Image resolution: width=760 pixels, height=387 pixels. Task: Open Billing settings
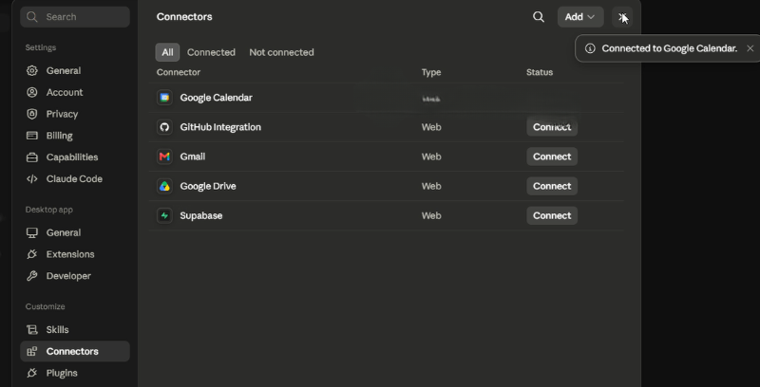click(75, 136)
